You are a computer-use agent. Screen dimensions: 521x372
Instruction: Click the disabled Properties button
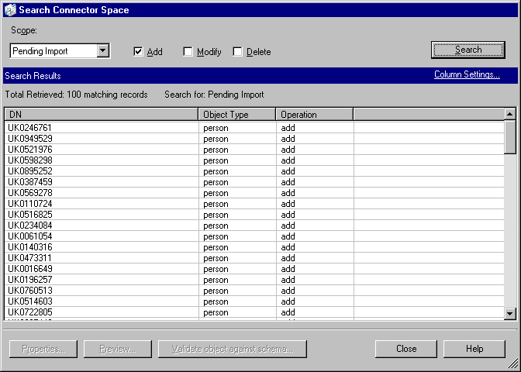(x=43, y=349)
